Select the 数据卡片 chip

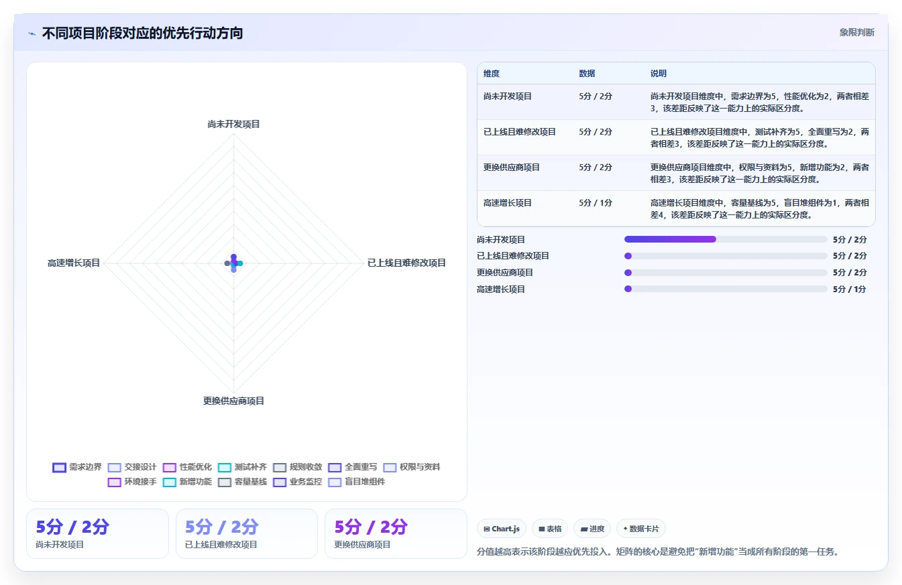tap(641, 529)
